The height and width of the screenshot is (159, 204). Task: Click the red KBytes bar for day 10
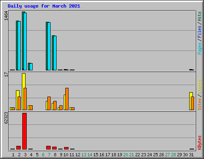(66, 148)
